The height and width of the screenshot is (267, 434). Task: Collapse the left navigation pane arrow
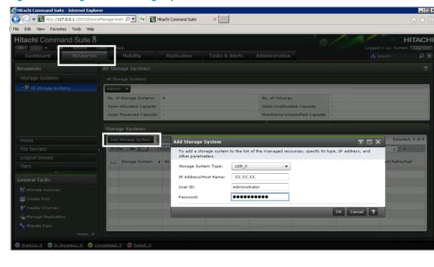coord(99,150)
